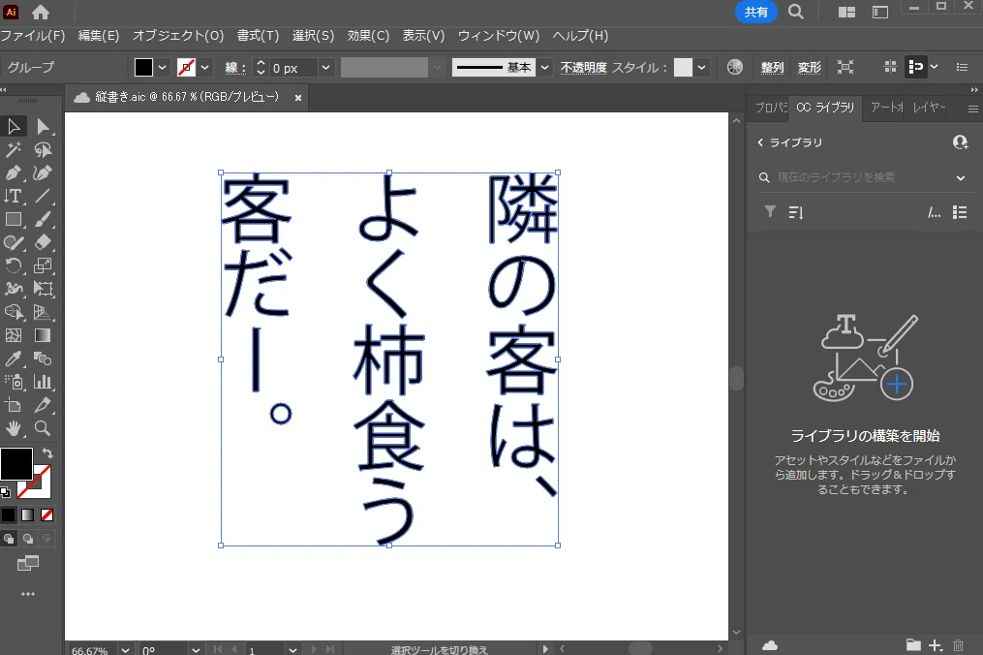Image resolution: width=983 pixels, height=655 pixels.
Task: Select the Scale tool
Action: pos(42,265)
